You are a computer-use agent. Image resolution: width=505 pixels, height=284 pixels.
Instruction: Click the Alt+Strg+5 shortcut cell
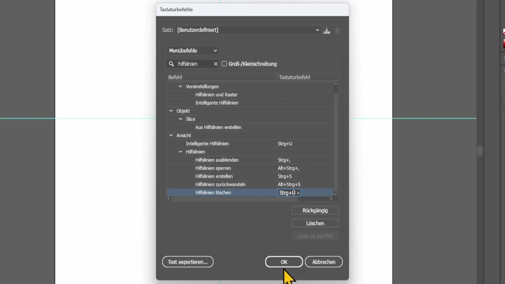click(x=289, y=184)
